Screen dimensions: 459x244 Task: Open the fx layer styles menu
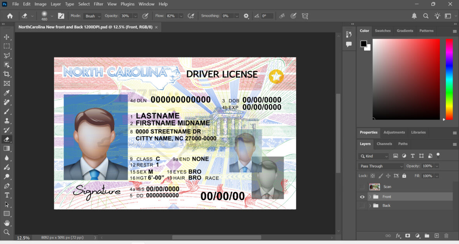click(x=398, y=235)
